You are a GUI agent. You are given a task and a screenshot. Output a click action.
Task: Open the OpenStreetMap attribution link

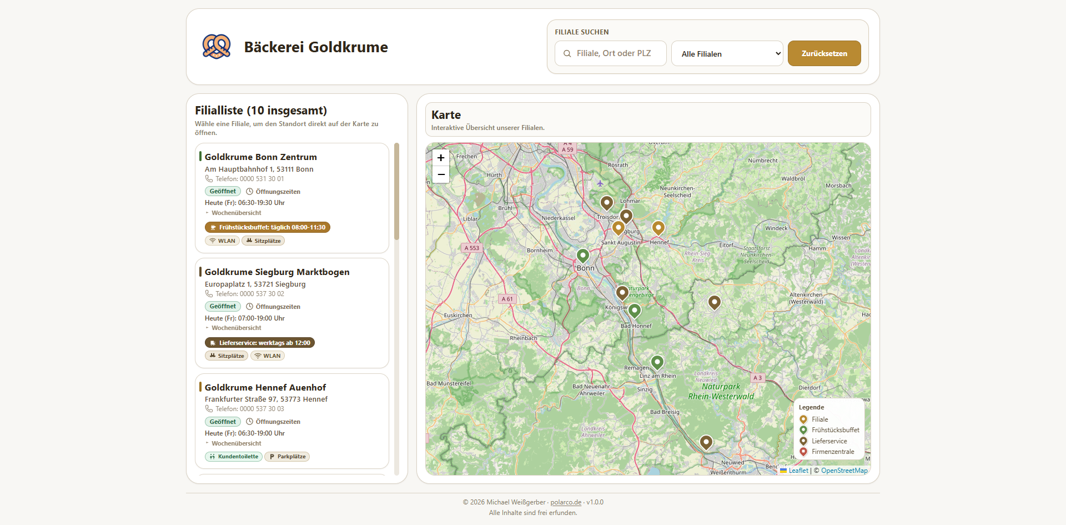(x=844, y=471)
